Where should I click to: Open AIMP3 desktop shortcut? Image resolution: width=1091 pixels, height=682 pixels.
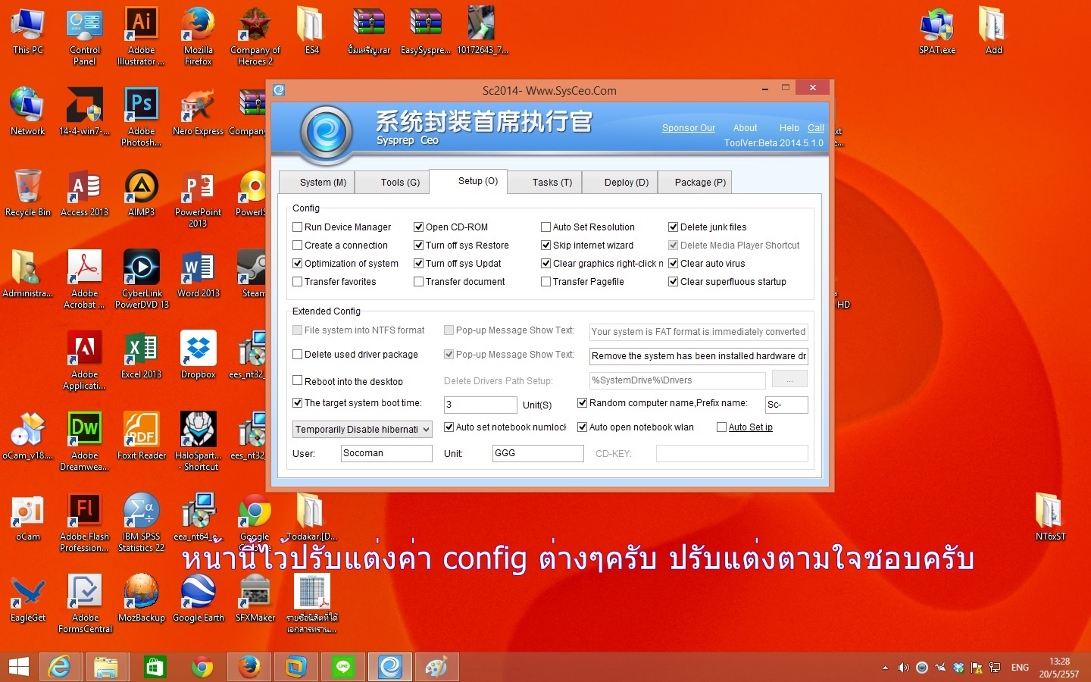pyautogui.click(x=141, y=192)
